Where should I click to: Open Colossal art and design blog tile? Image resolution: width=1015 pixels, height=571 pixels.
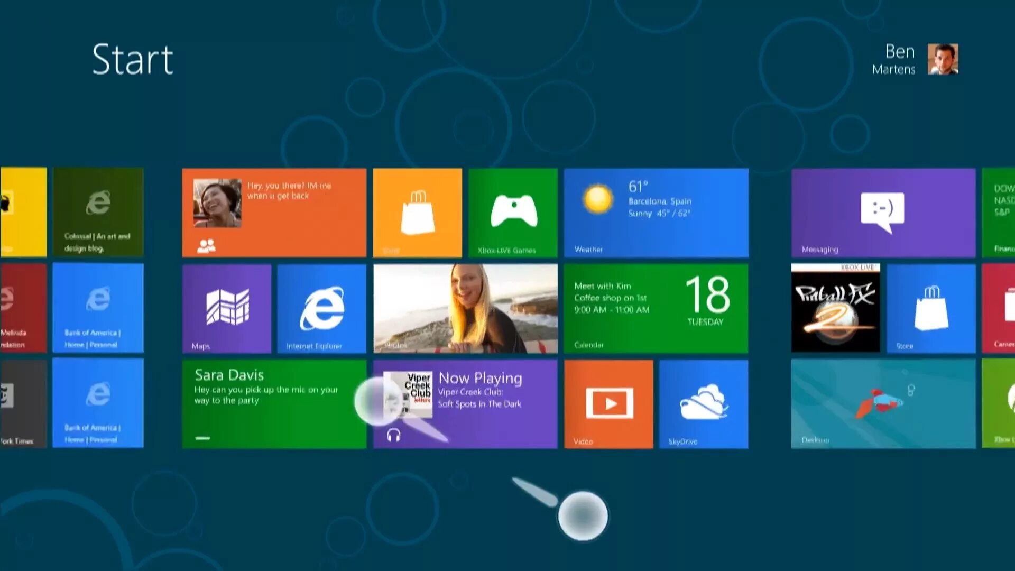click(x=98, y=213)
